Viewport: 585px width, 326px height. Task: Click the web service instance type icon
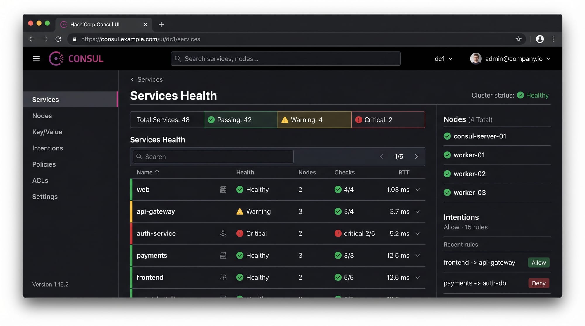point(223,190)
